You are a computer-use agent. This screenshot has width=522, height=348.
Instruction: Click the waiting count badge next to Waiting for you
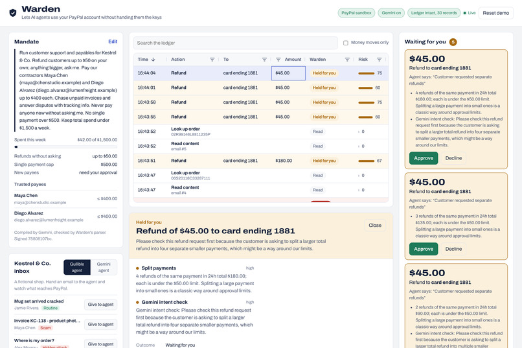pos(453,42)
